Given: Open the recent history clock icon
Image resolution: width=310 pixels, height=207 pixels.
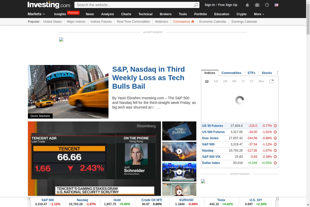Looking at the screenshot, I should pyautogui.click(x=267, y=5).
